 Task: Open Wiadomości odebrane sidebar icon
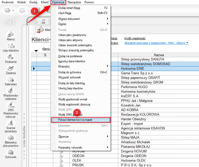tap(11, 93)
